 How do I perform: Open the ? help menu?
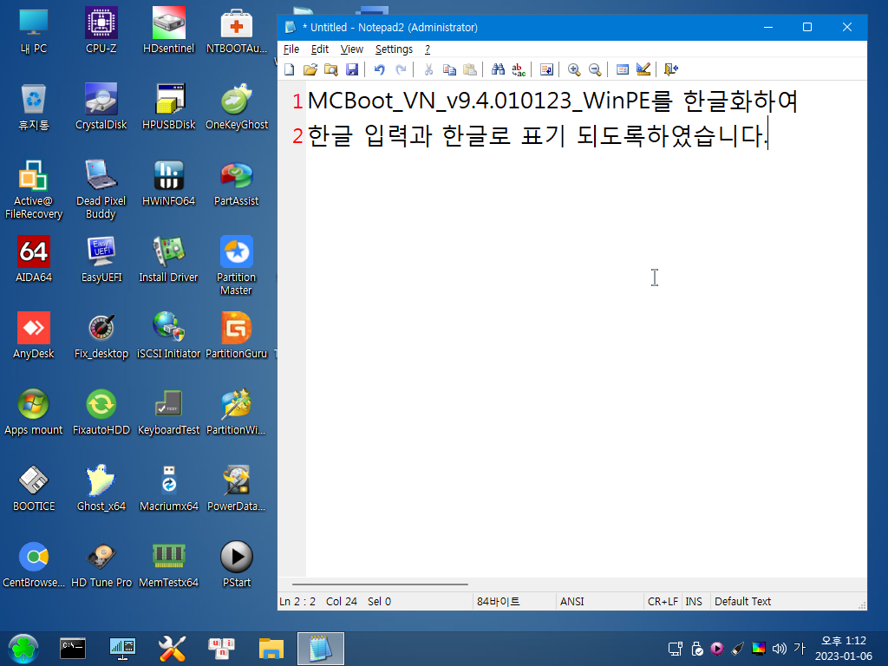[x=428, y=49]
